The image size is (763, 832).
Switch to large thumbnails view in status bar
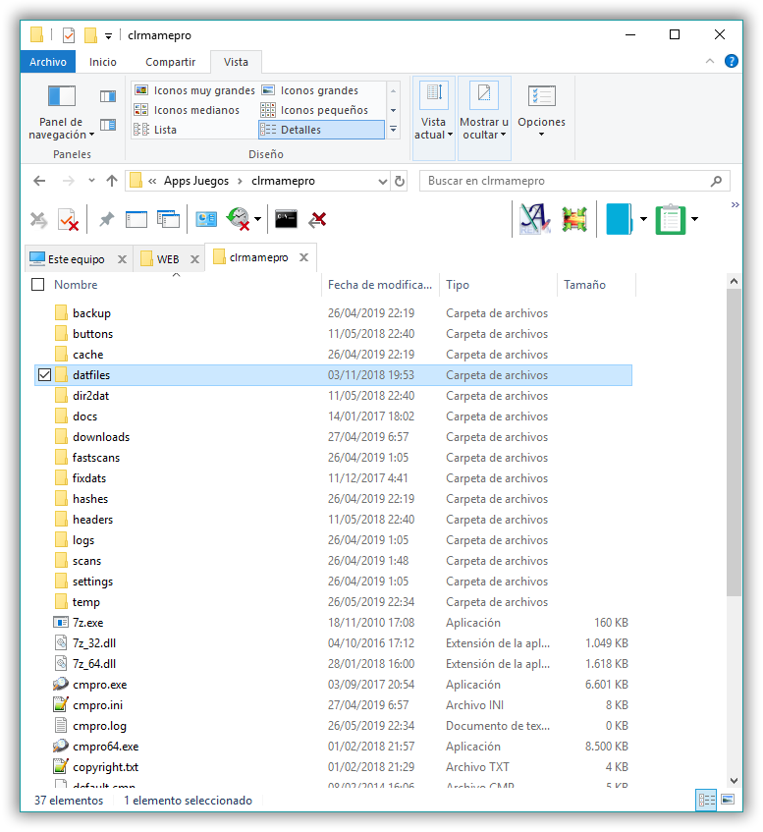click(x=728, y=800)
